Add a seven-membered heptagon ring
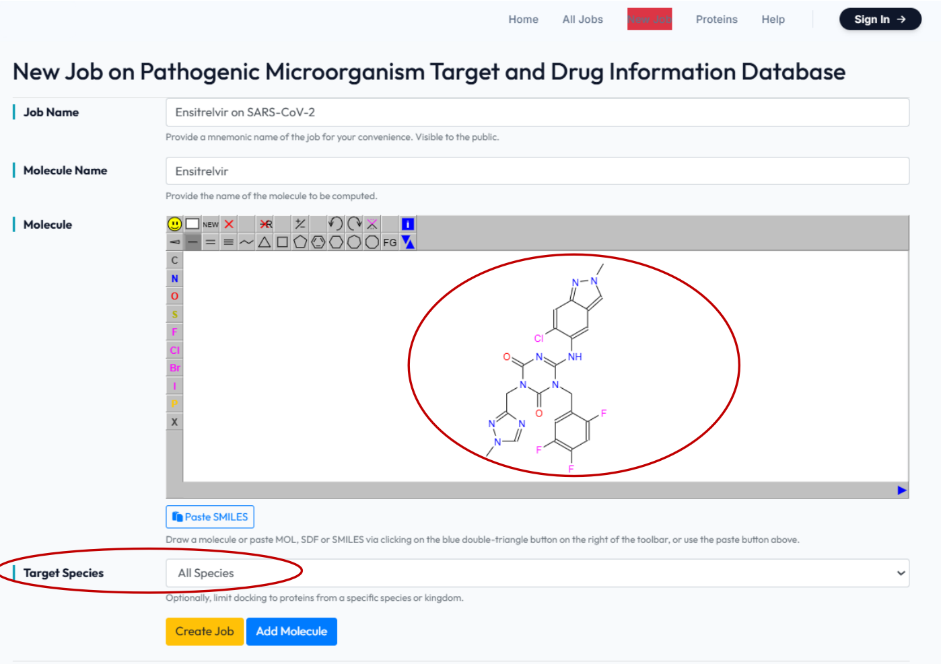Viewport: 941px width, 664px height. pyautogui.click(x=354, y=242)
